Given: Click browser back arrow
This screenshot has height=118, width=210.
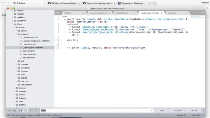Looking at the screenshot, I should [2, 8].
